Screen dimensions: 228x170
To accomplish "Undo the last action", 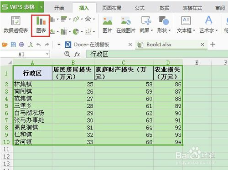I will 38,45.
